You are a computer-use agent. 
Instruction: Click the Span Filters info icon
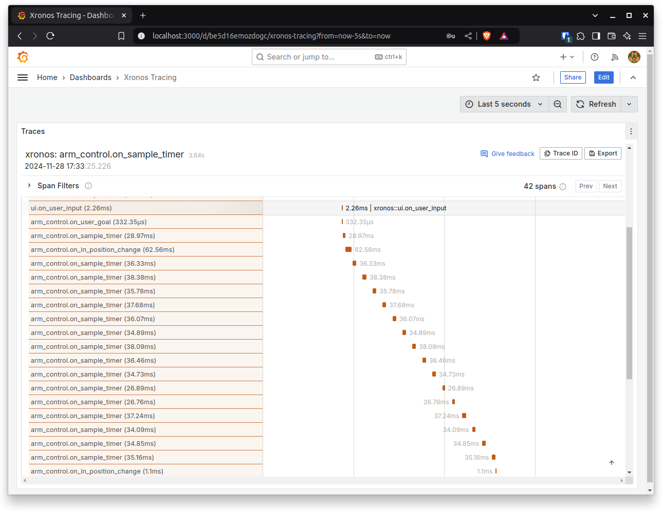[x=88, y=186]
